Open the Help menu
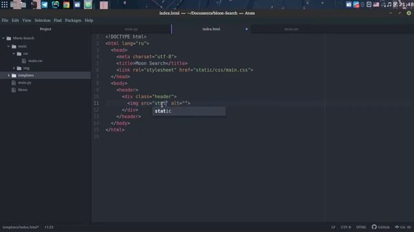The height and width of the screenshot is (232, 414). pyautogui.click(x=89, y=20)
